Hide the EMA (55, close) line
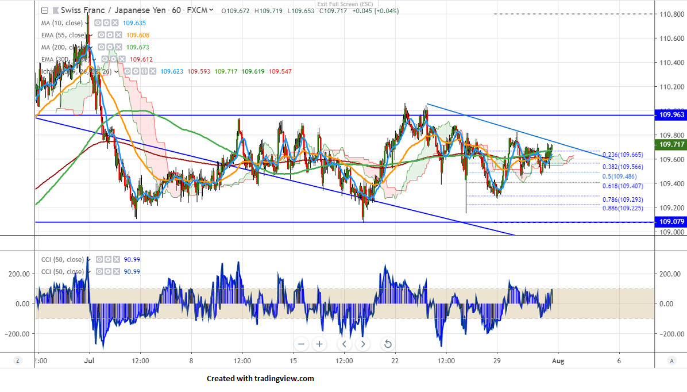The width and height of the screenshot is (687, 392). click(x=102, y=34)
